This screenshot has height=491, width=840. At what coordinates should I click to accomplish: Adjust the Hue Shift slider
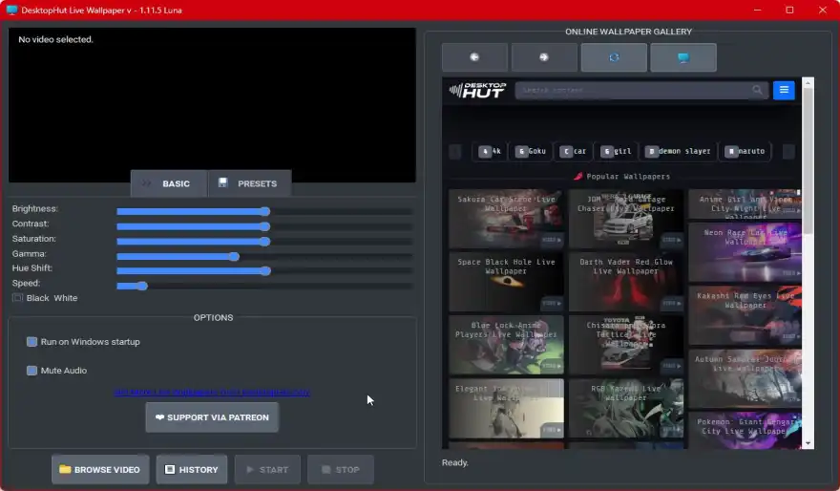point(264,270)
